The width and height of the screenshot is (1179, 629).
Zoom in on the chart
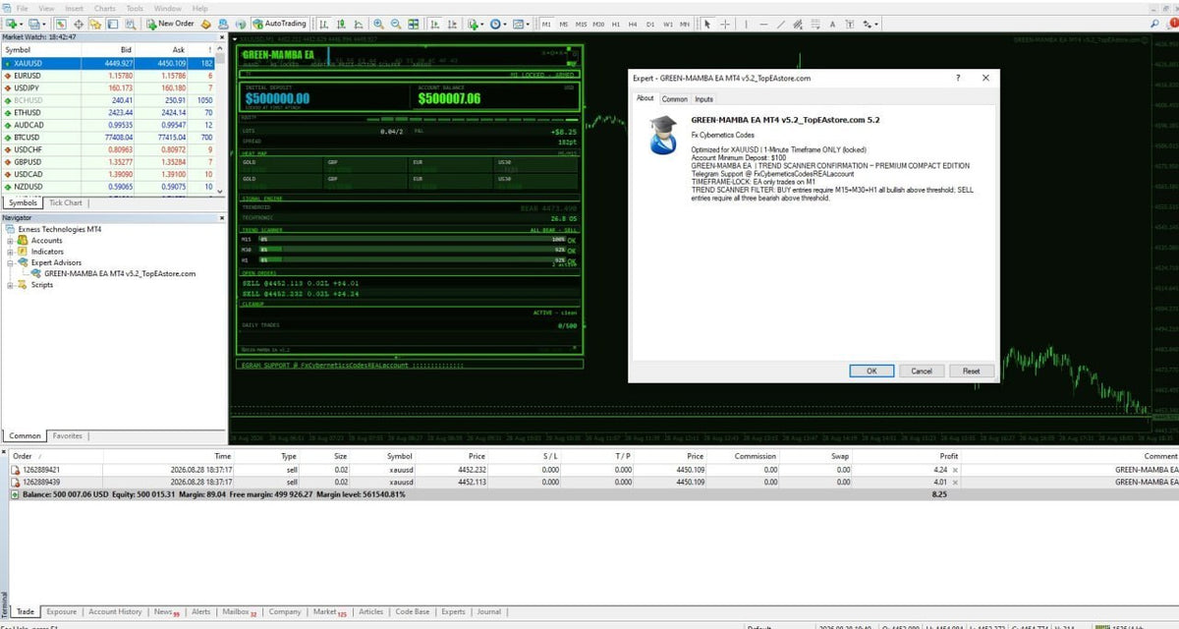(x=378, y=23)
